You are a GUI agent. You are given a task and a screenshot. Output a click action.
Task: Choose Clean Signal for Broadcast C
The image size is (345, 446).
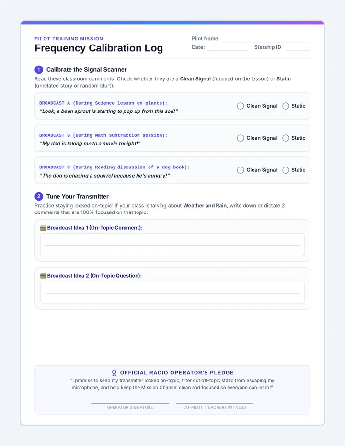coord(241,170)
